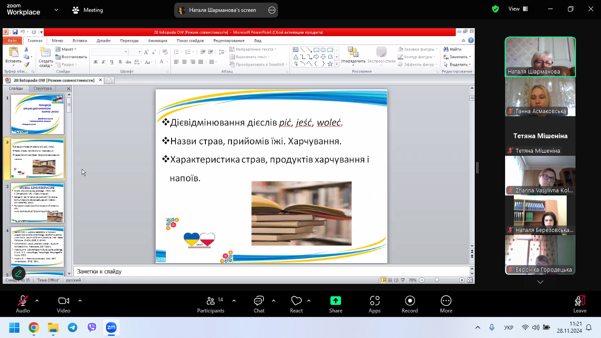
Task: Switch to the Дизайн ribbon tab
Action: pyautogui.click(x=103, y=40)
